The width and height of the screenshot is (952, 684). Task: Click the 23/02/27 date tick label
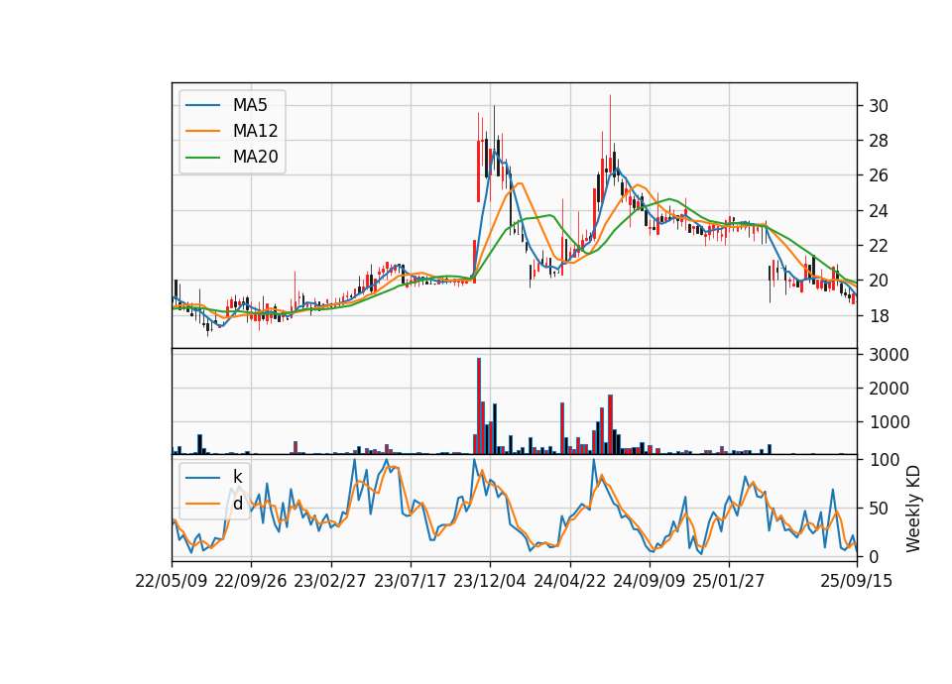[330, 581]
